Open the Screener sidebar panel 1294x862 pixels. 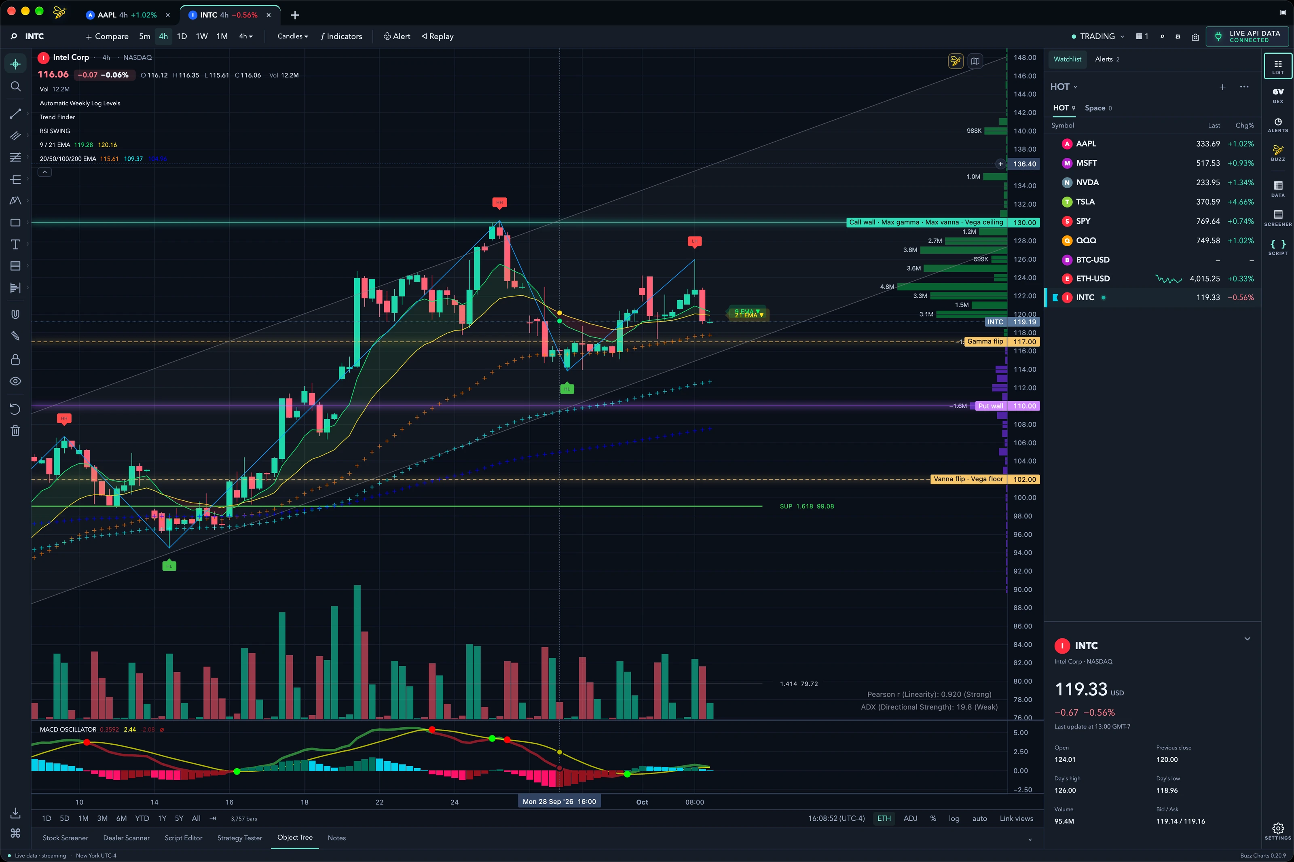coord(1278,218)
